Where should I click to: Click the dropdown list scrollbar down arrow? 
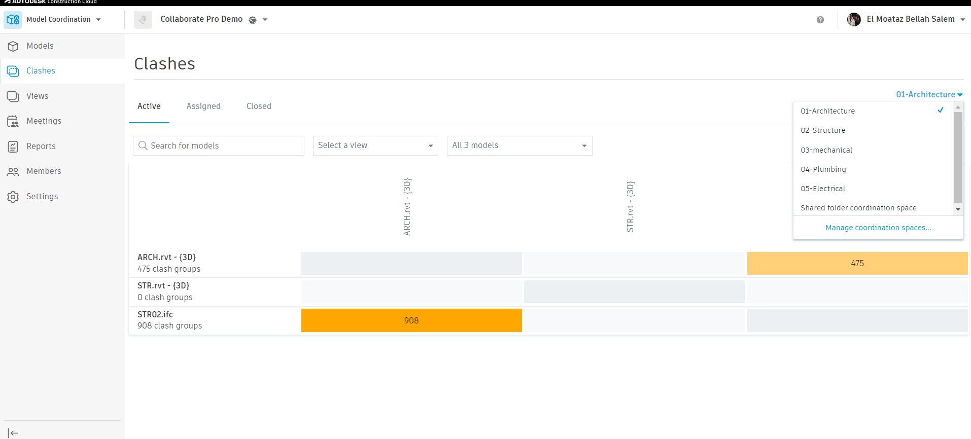pyautogui.click(x=958, y=209)
